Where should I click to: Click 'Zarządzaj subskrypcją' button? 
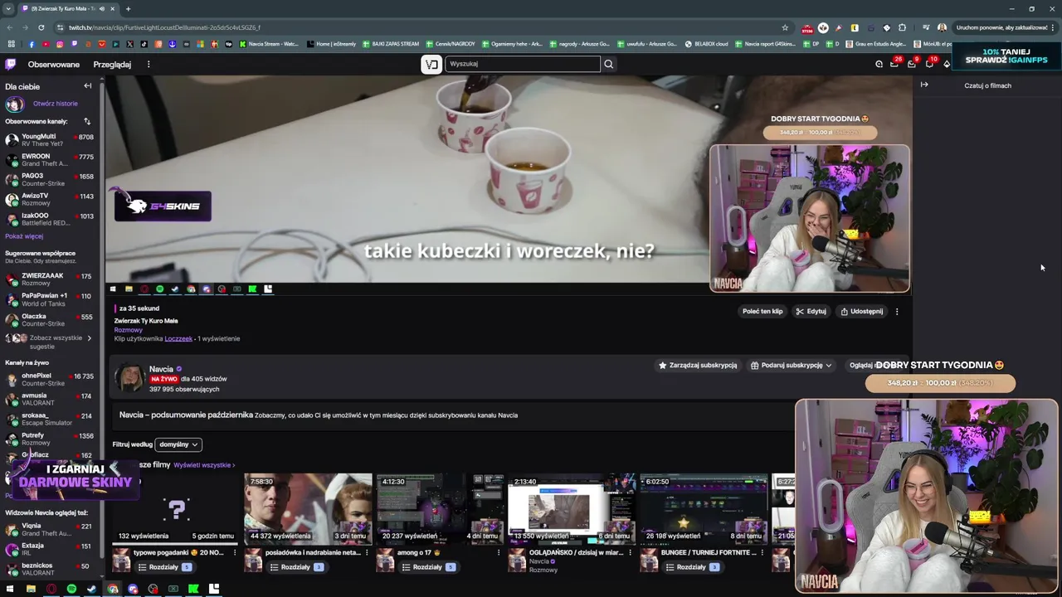tap(698, 365)
